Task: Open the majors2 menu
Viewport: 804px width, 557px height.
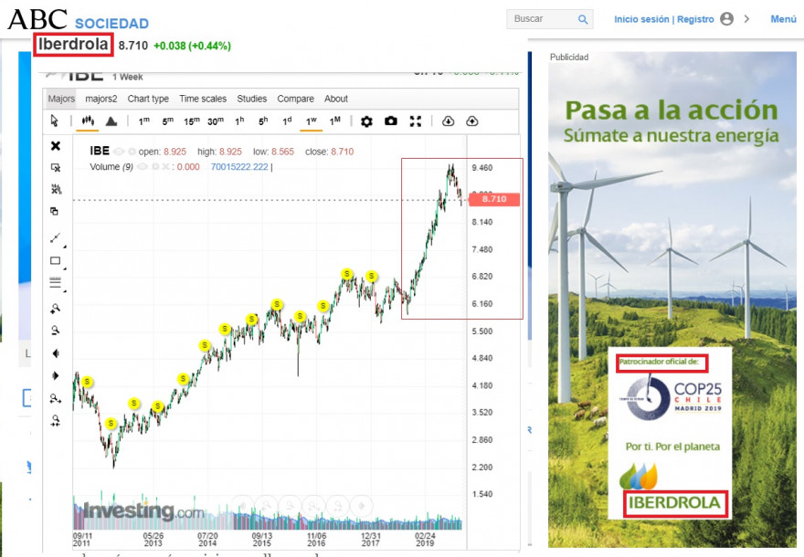Action: pos(101,99)
